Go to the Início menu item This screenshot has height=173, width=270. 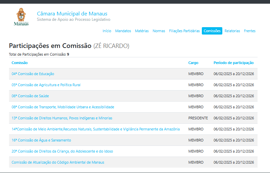pyautogui.click(x=107, y=31)
